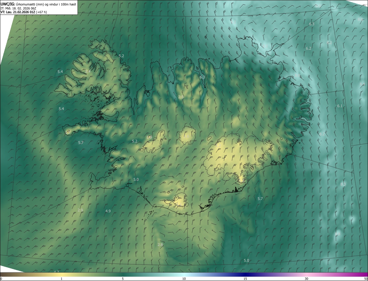368x281 pixels.
Task: Click the colorbar tick label 50
Action: (366, 279)
